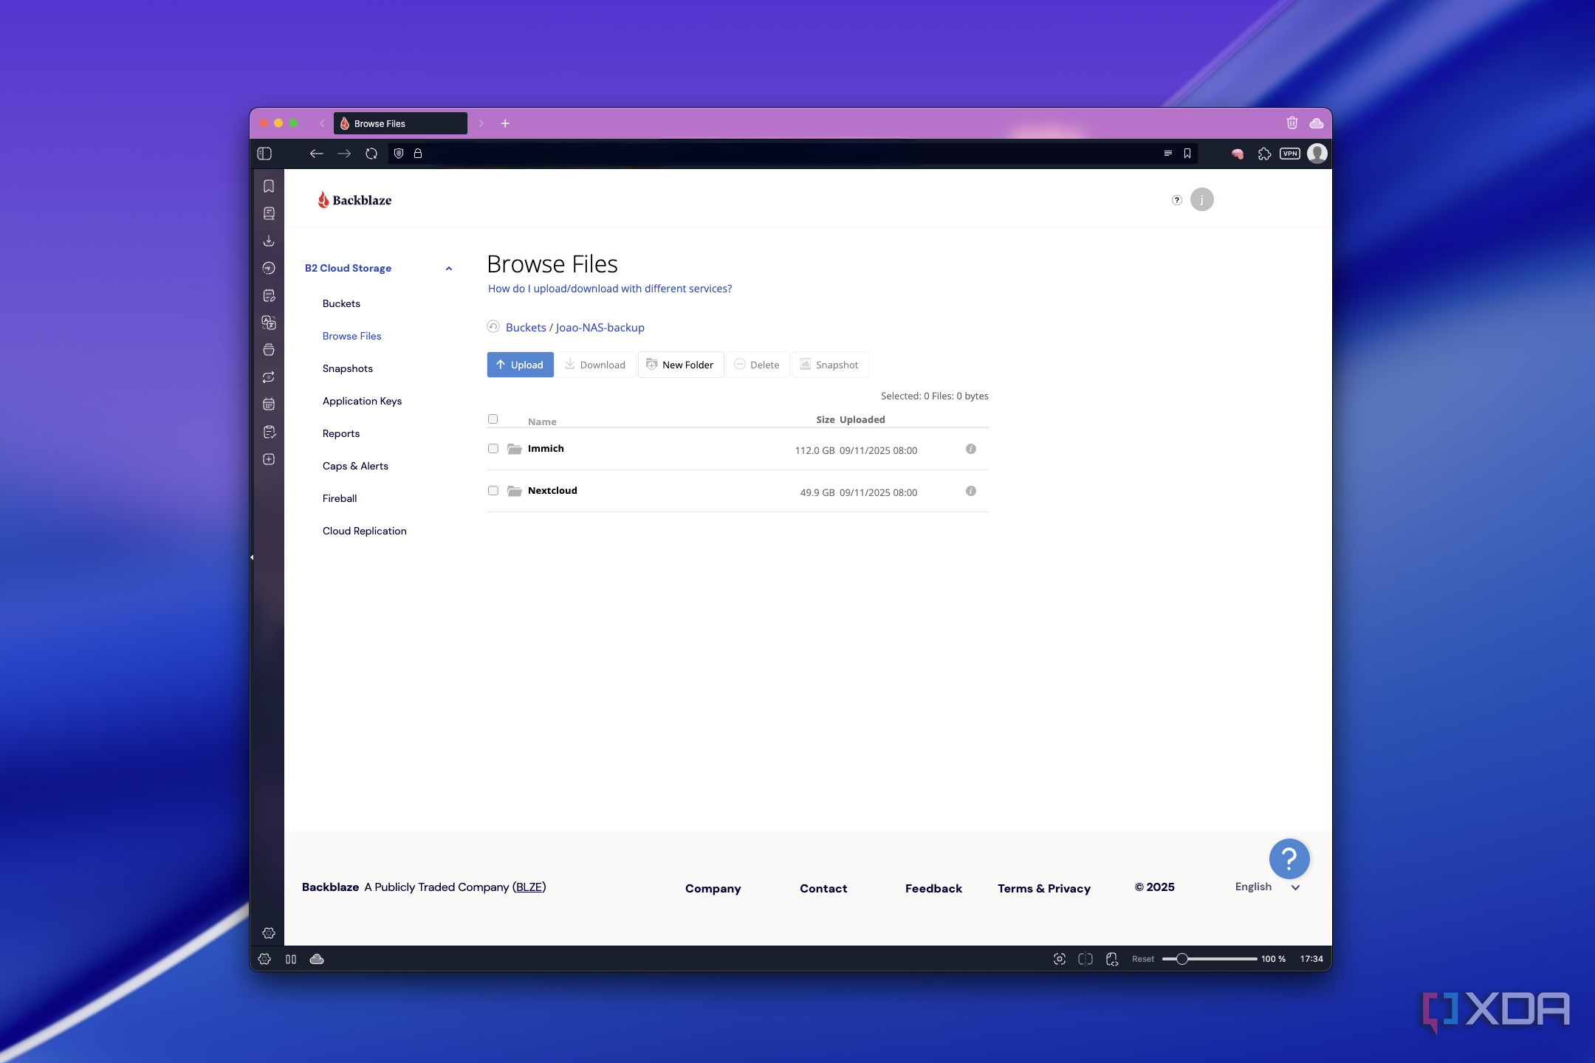Open the upload/download services help link
Viewport: 1595px width, 1063px height.
[610, 289]
